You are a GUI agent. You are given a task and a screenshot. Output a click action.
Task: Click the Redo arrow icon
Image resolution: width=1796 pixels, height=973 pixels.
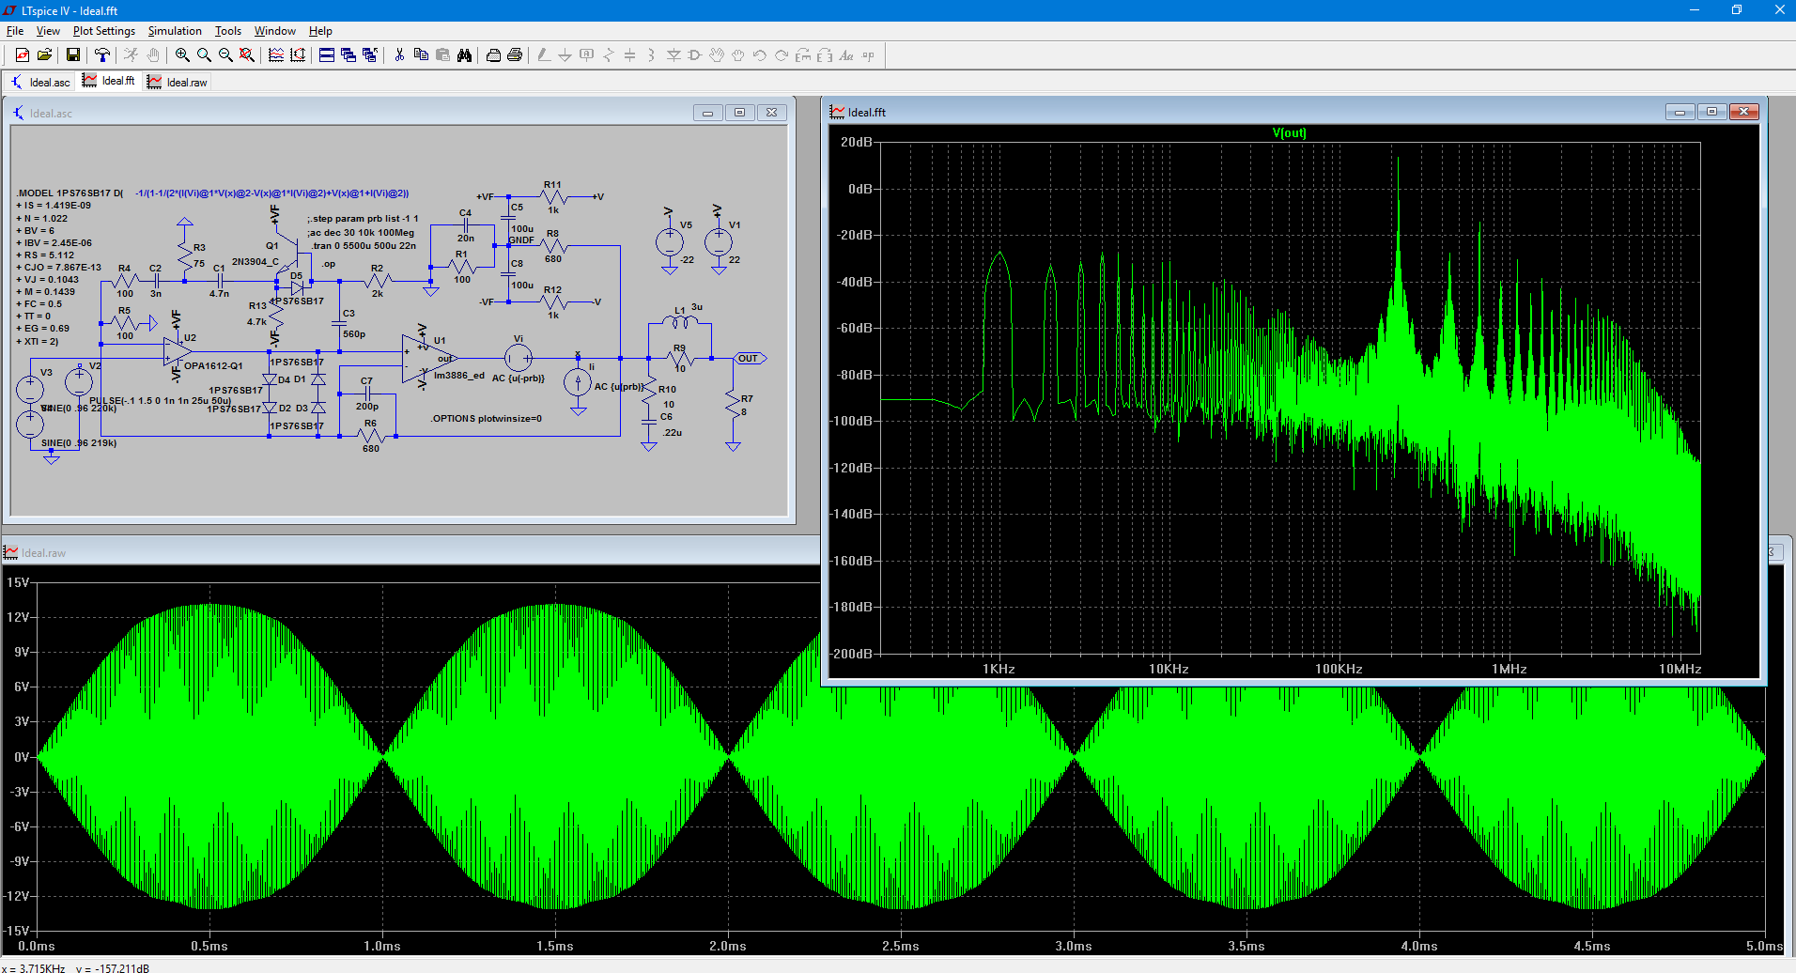[782, 55]
